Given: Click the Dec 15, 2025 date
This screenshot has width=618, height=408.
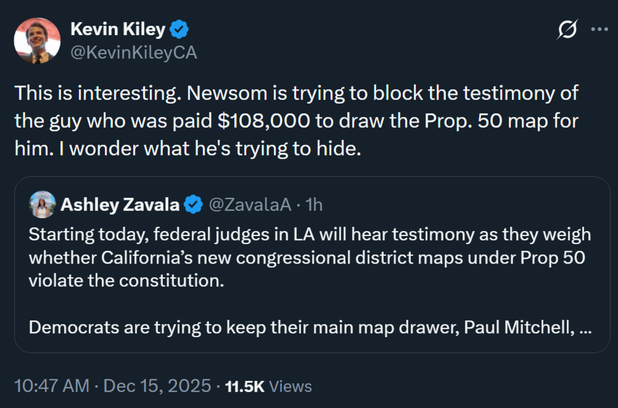Looking at the screenshot, I should coord(157,386).
